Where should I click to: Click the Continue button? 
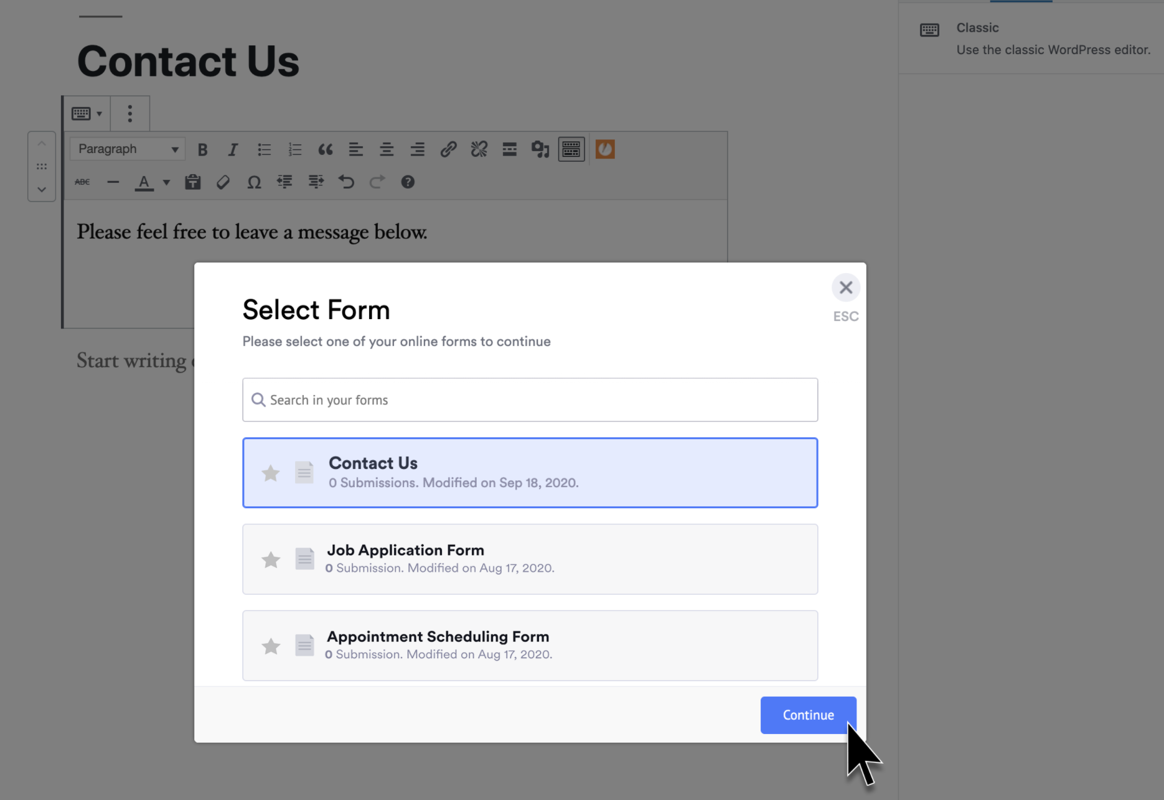click(807, 715)
